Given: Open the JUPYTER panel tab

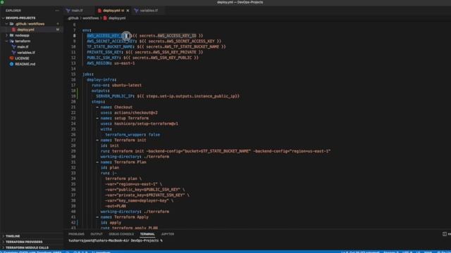Looking at the screenshot, I should pyautogui.click(x=168, y=234).
